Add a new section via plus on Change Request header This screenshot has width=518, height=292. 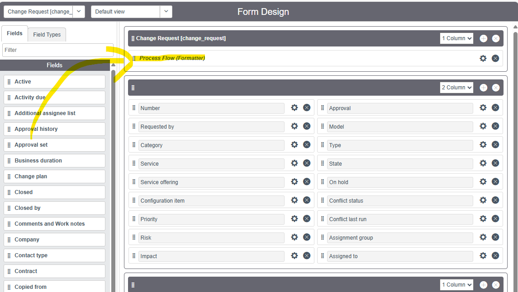(x=483, y=38)
